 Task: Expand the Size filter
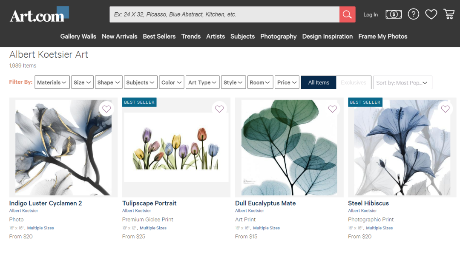coord(82,82)
